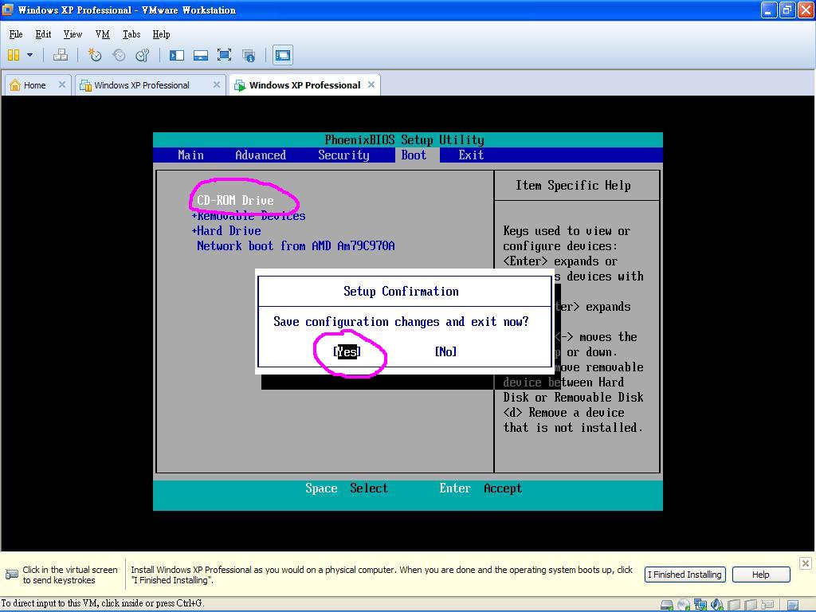Select the running Windows XP Professional tab
816x612 pixels.
[x=304, y=85]
